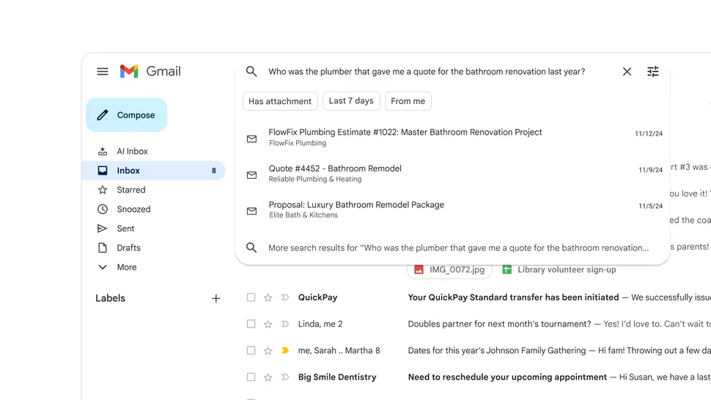Image resolution: width=711 pixels, height=400 pixels.
Task: Open the Snoozed folder
Action: pyautogui.click(x=154, y=210)
